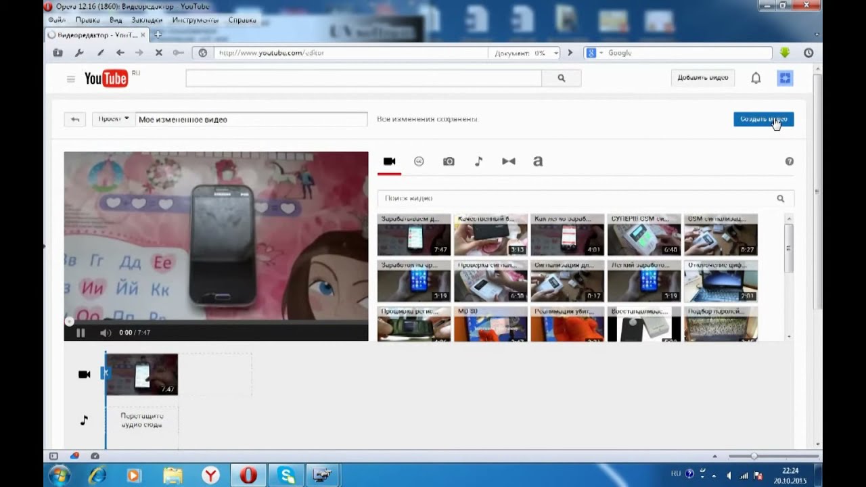The image size is (866, 487).
Task: Select the СУПЕР!!! GSM си... video thumbnail
Action: (x=644, y=235)
